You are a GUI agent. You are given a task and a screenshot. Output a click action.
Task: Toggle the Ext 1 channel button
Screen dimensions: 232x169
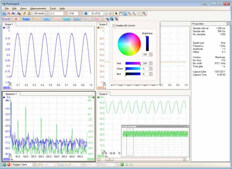[x=77, y=19]
